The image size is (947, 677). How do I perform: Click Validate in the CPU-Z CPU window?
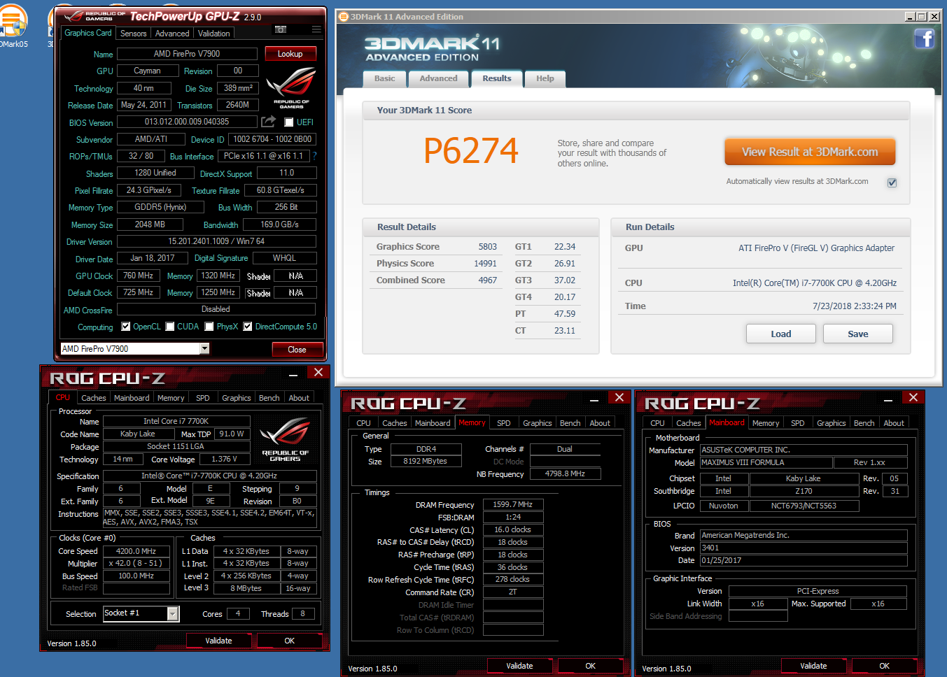[218, 641]
